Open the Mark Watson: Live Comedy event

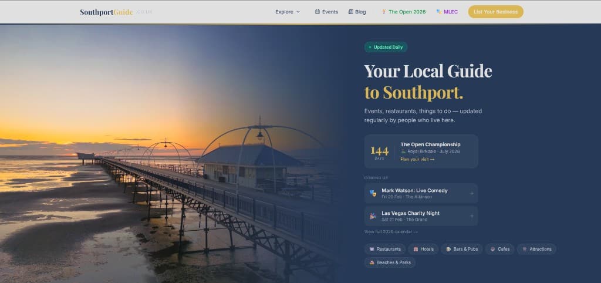coord(421,193)
